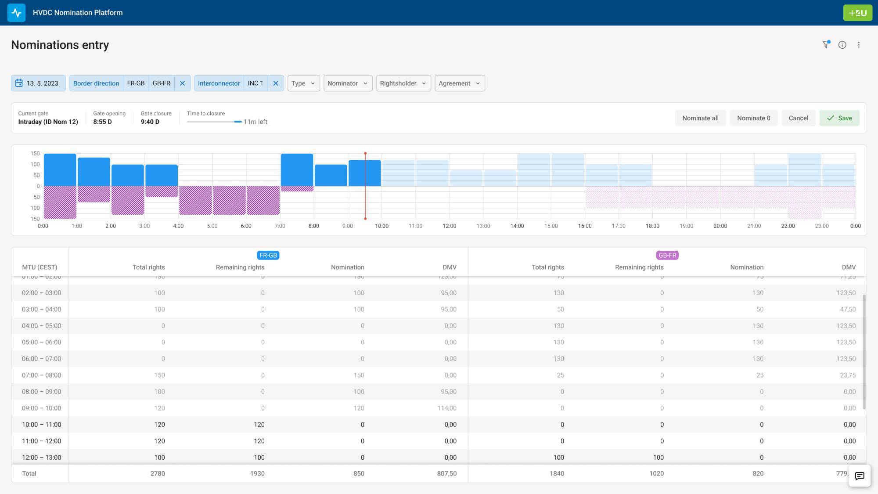This screenshot has width=878, height=494.
Task: Click the blue 8:00 chart bar
Action: (331, 175)
